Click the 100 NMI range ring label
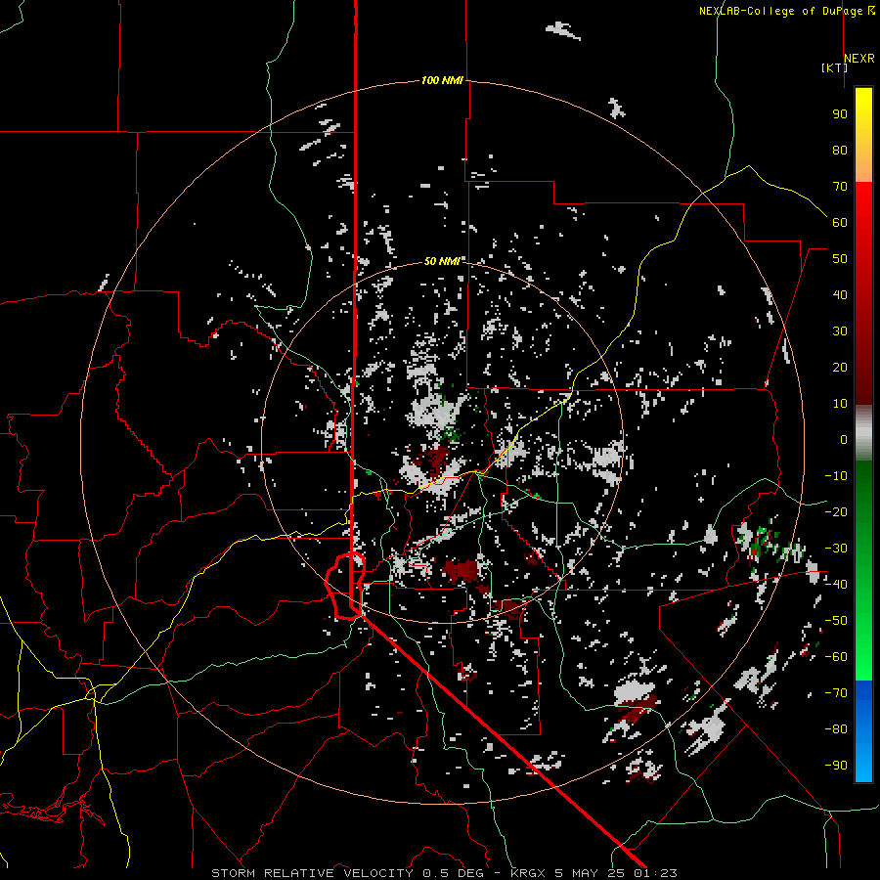 pyautogui.click(x=442, y=81)
